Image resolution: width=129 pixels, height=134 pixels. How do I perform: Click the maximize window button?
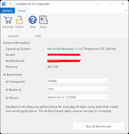pyautogui.click(x=110, y=4)
